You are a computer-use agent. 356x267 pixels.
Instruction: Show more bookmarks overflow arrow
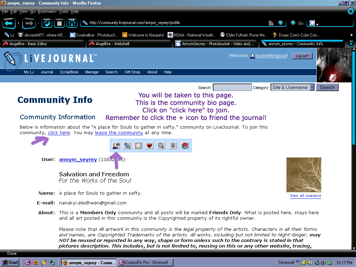click(351, 35)
